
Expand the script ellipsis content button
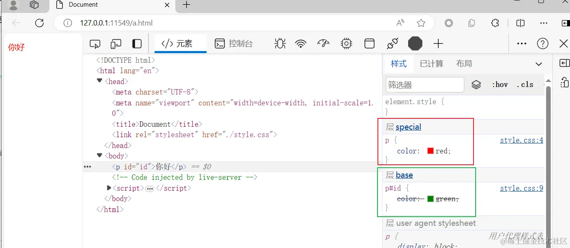[150, 189]
